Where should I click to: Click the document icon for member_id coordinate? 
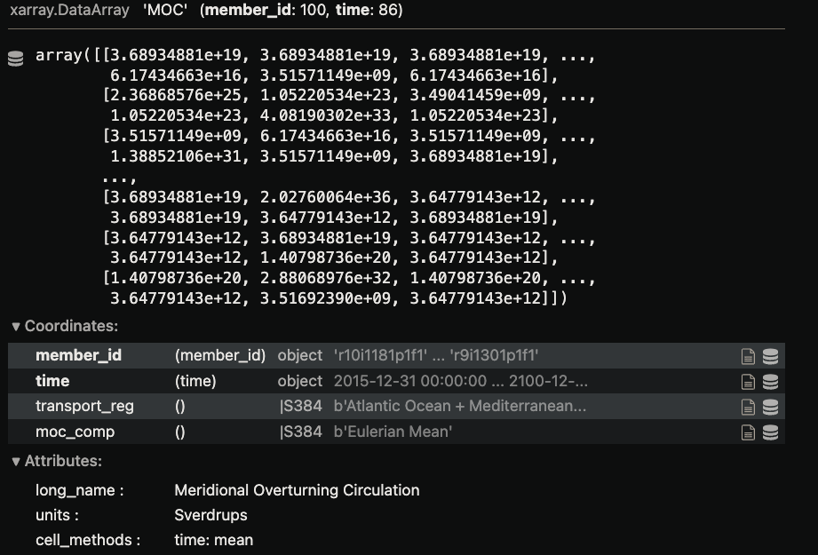tap(750, 355)
